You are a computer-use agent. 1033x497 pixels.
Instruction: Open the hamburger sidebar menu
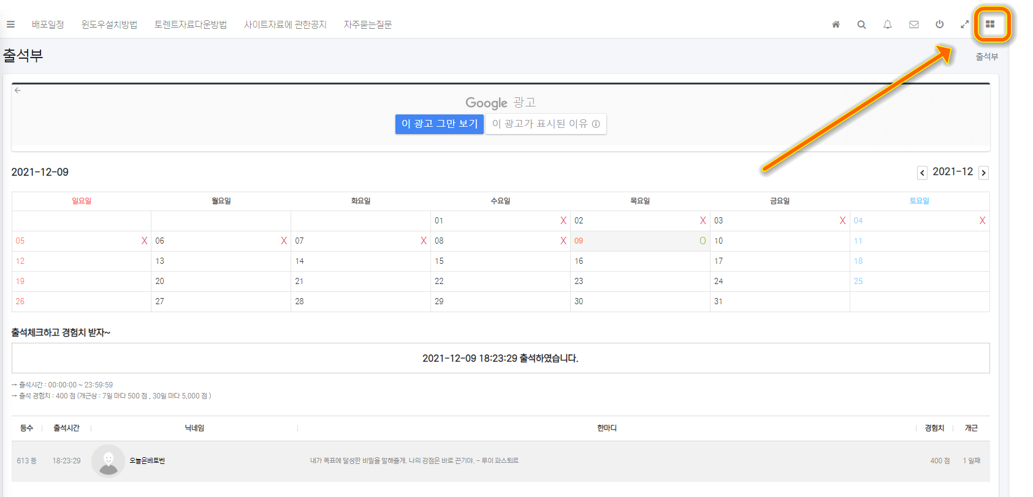coord(10,24)
